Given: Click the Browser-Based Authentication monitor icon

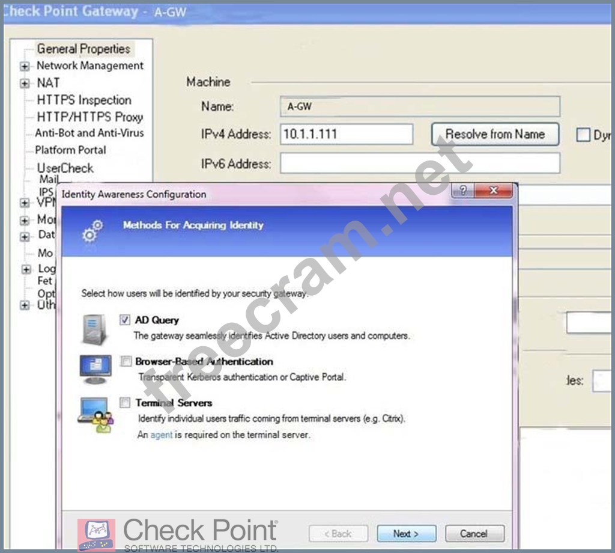Looking at the screenshot, I should 95,369.
